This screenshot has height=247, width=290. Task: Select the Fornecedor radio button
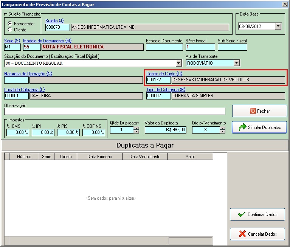(10, 23)
